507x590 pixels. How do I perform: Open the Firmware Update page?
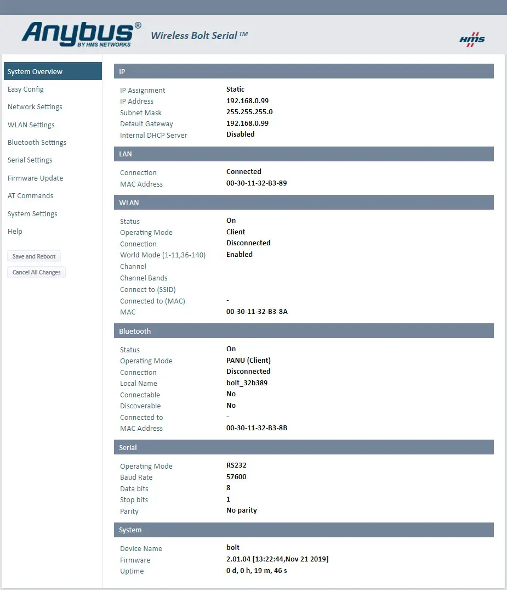(x=35, y=178)
